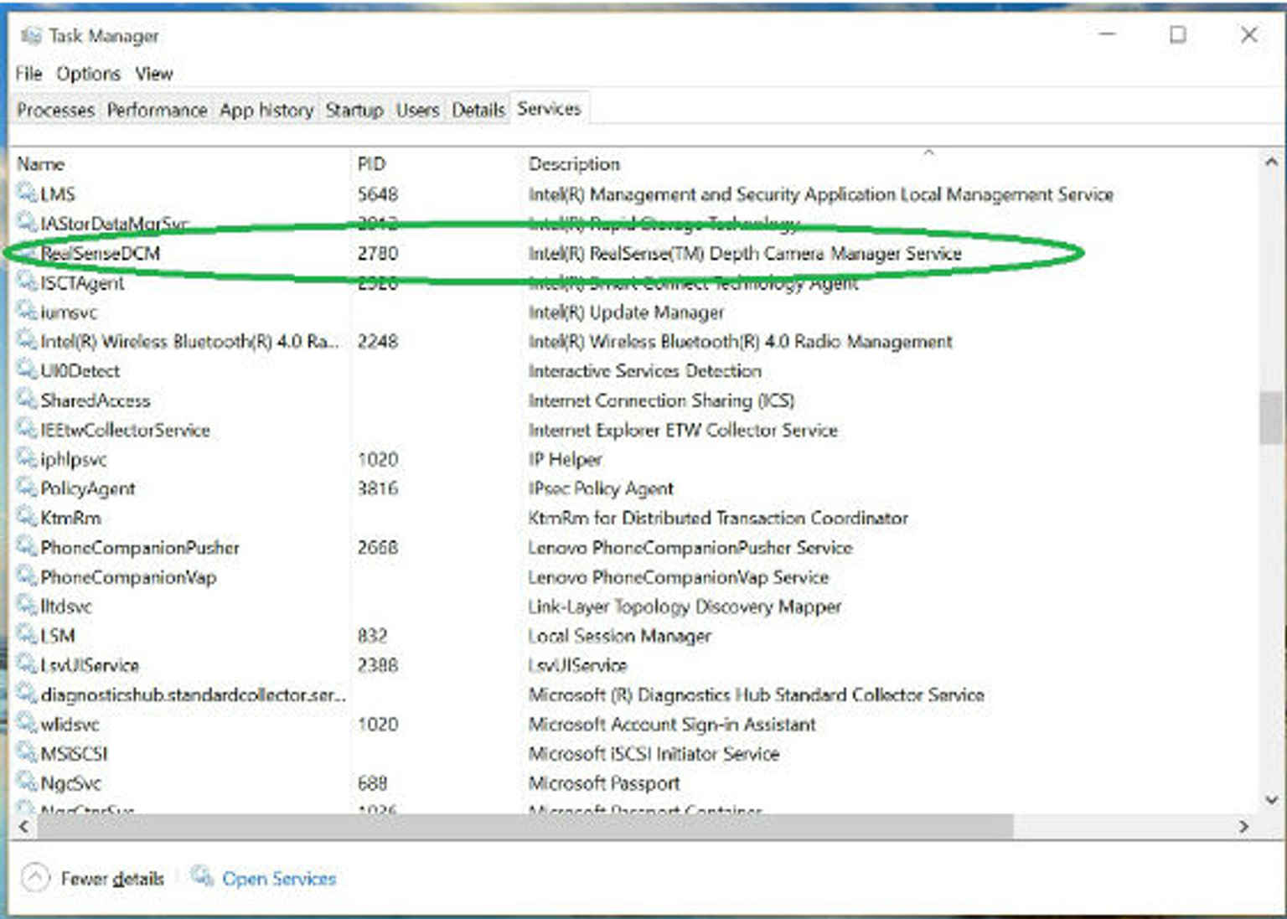The height and width of the screenshot is (919, 1287).
Task: Click the gear icon beside RealSenseDCM
Action: [x=28, y=254]
